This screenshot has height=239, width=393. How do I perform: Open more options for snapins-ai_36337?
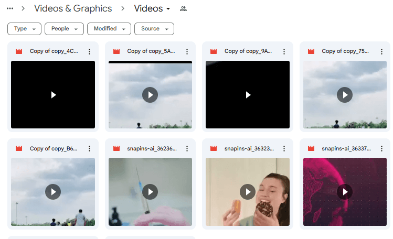coord(381,149)
